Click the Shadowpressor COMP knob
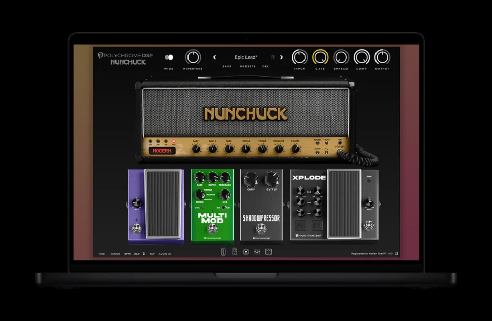492x321 pixels. coord(251,180)
